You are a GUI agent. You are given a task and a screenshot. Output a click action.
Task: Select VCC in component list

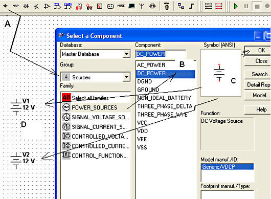[x=165, y=123]
